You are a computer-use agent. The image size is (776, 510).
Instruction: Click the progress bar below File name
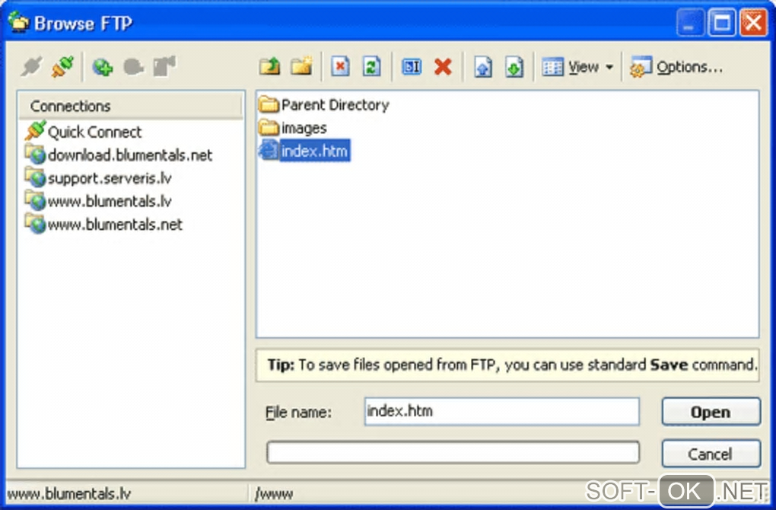pyautogui.click(x=453, y=453)
